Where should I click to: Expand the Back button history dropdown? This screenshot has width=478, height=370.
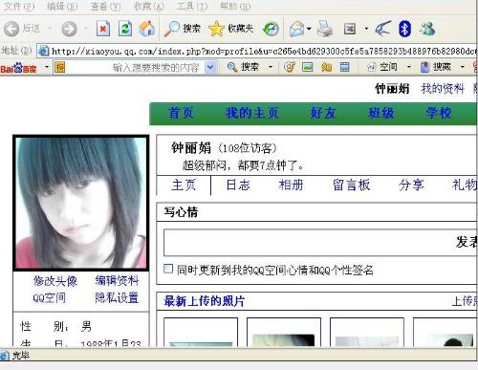50,29
